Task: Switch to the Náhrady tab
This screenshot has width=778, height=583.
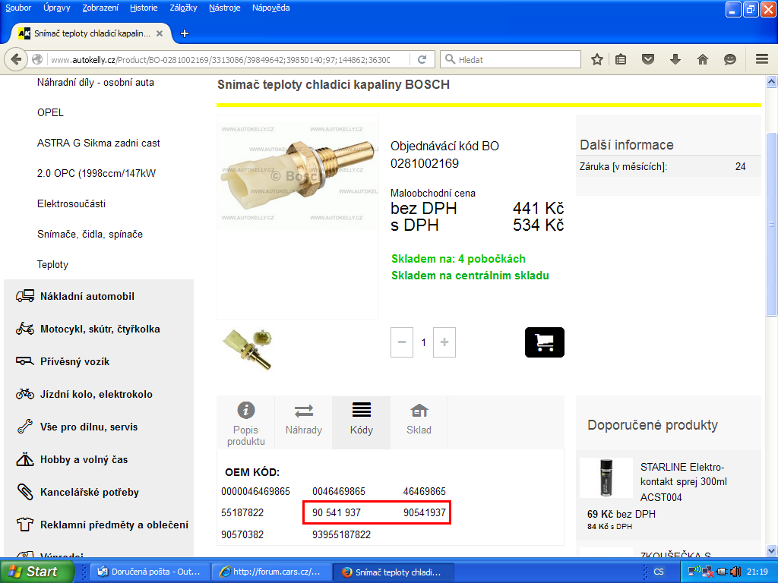Action: tap(303, 421)
